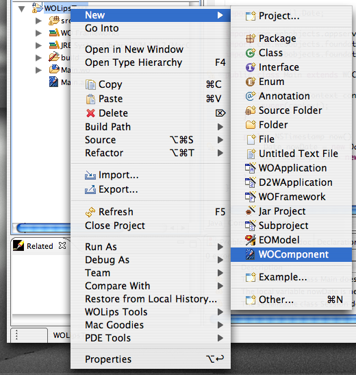Choose Restore from Local History...
This screenshot has height=375, width=356.
click(x=151, y=299)
